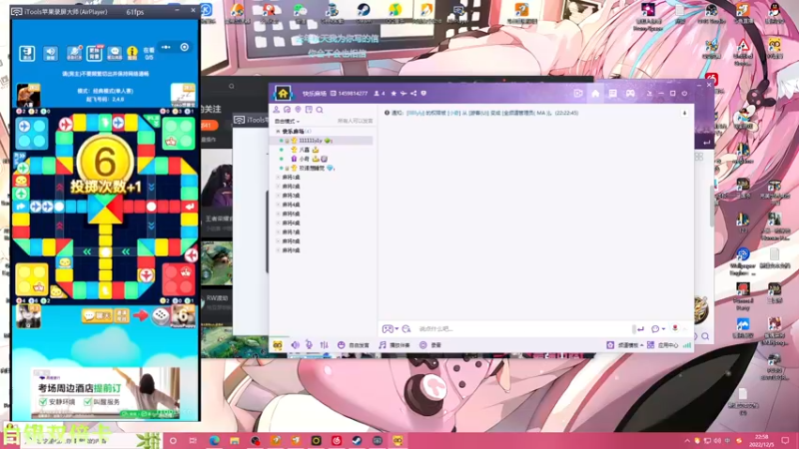Start recording with the 录音 button

[x=430, y=345]
